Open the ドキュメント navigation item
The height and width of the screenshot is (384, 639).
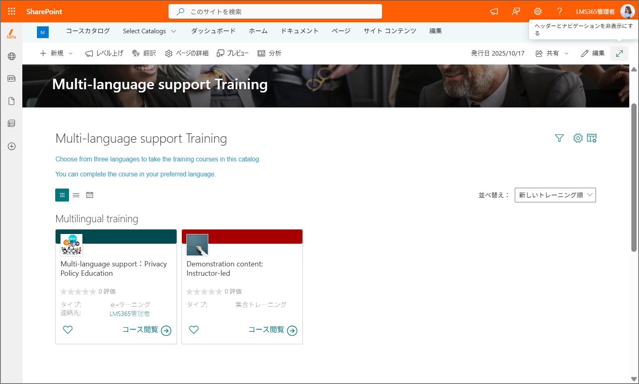point(300,31)
